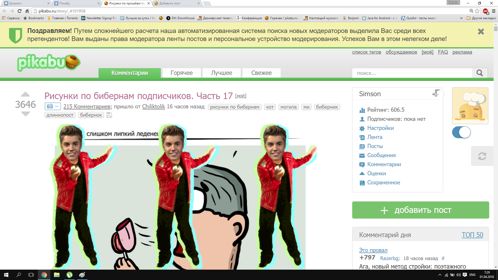Image resolution: width=498 pixels, height=280 pixels.
Task: Expand hidden bookmarks chevron
Action: coord(461,18)
